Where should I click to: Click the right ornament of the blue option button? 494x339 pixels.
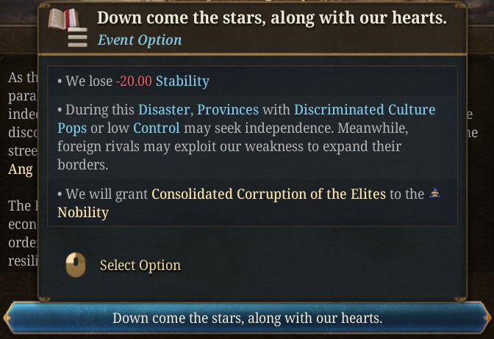pos(485,318)
